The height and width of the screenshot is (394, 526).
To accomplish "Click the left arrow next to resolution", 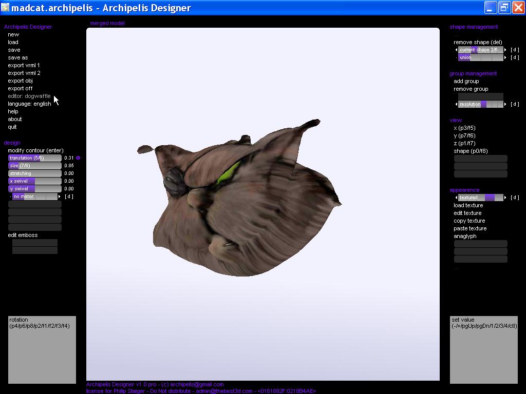I will (456, 104).
